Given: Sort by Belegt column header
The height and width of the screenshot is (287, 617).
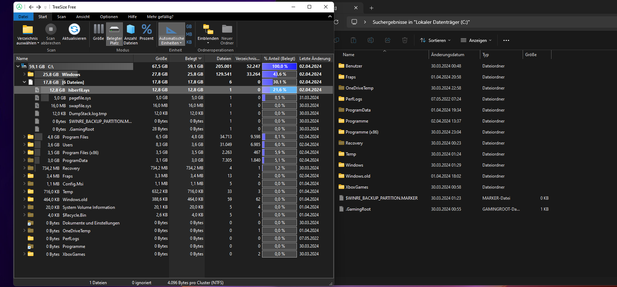Looking at the screenshot, I should tap(187, 59).
